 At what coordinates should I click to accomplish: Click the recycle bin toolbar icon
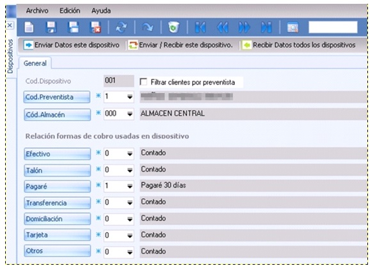tap(173, 27)
